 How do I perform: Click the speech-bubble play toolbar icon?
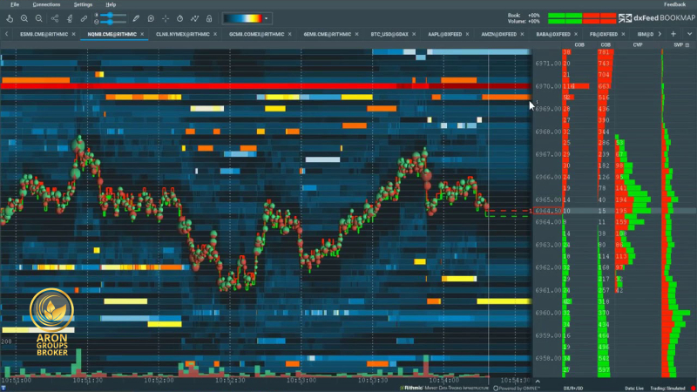click(151, 18)
